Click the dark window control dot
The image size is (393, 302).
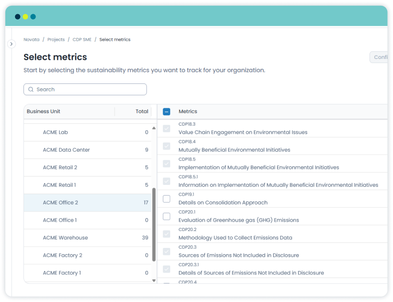[x=18, y=17]
